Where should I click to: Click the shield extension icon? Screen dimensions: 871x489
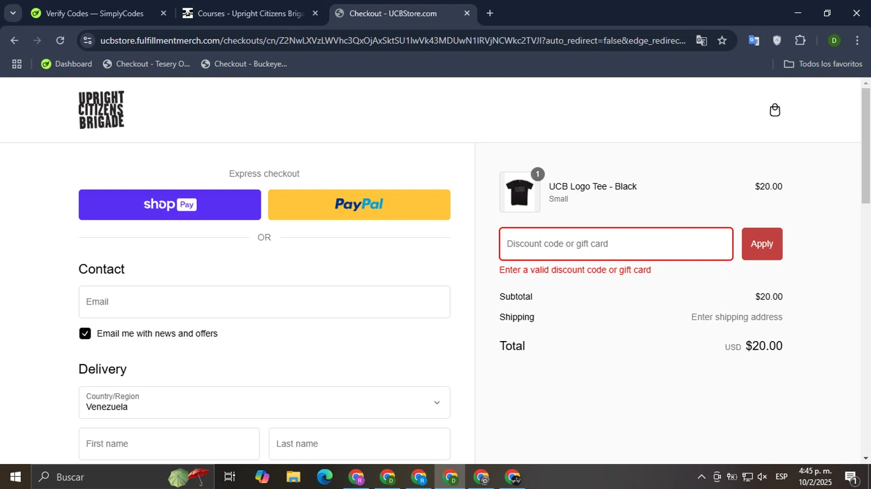tap(777, 41)
